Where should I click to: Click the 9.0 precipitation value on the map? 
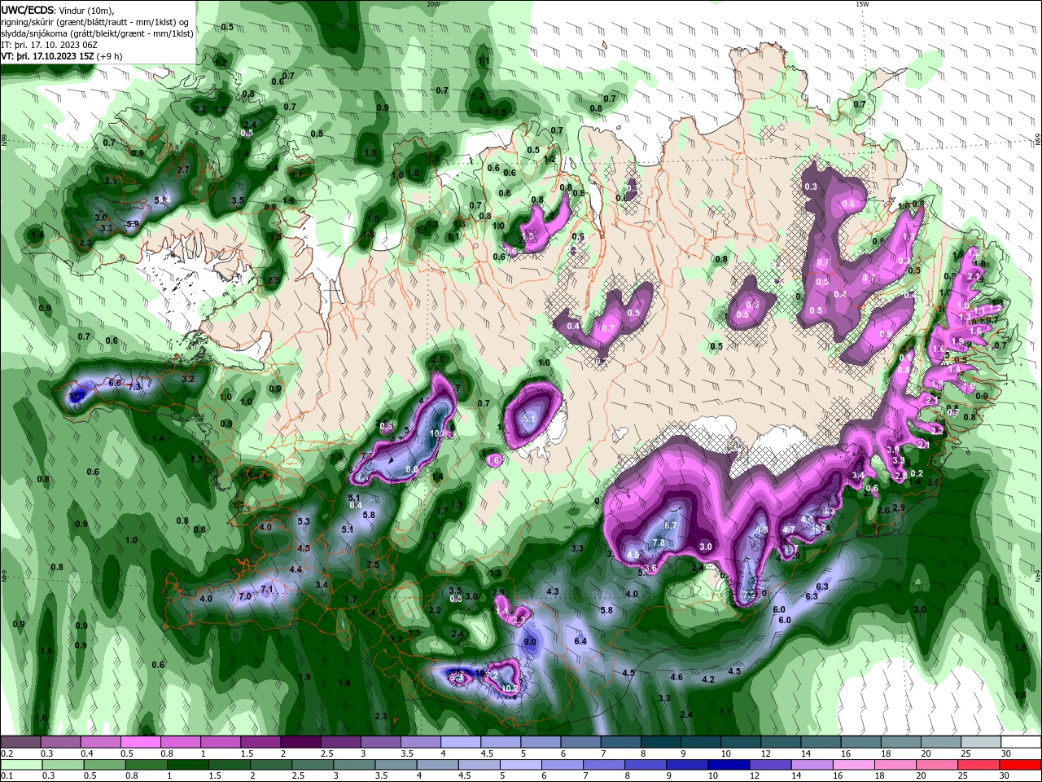pos(530,642)
